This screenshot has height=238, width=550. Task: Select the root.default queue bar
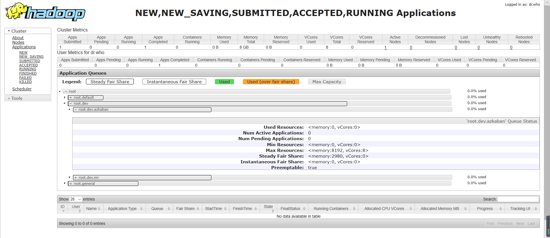(x=259, y=98)
